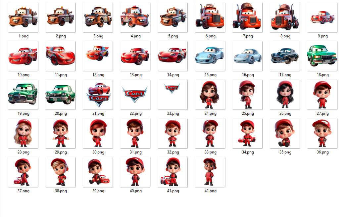Select the 2.png thumbnail image
This screenshot has height=217, width=343.
[60, 17]
